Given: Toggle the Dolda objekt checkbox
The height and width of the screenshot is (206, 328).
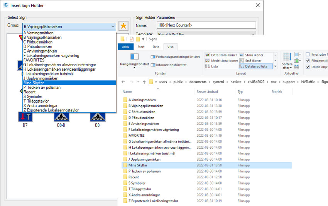Looking at the screenshot, I should [x=308, y=67].
